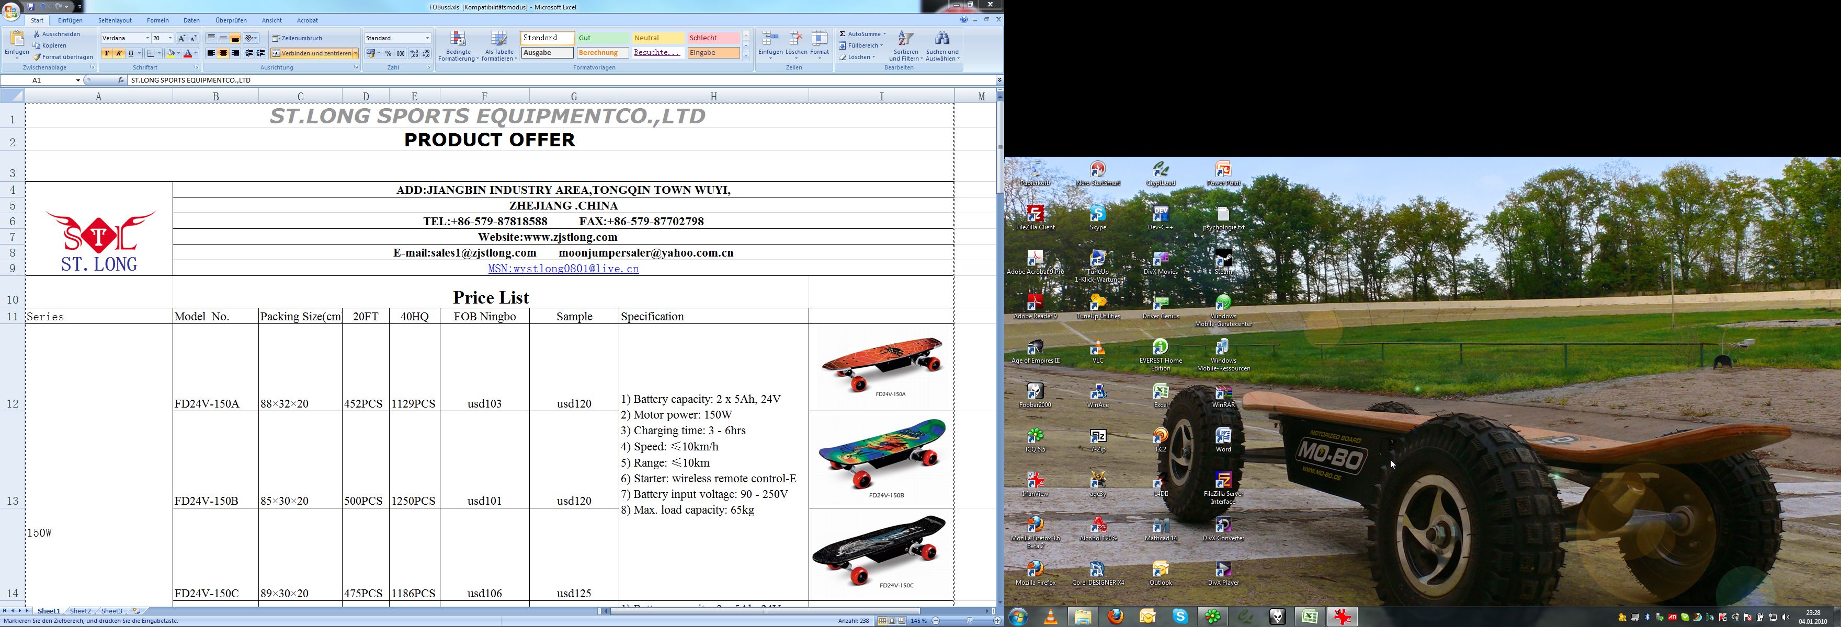Increase the font size with large A
The width and height of the screenshot is (1841, 627).
point(181,39)
